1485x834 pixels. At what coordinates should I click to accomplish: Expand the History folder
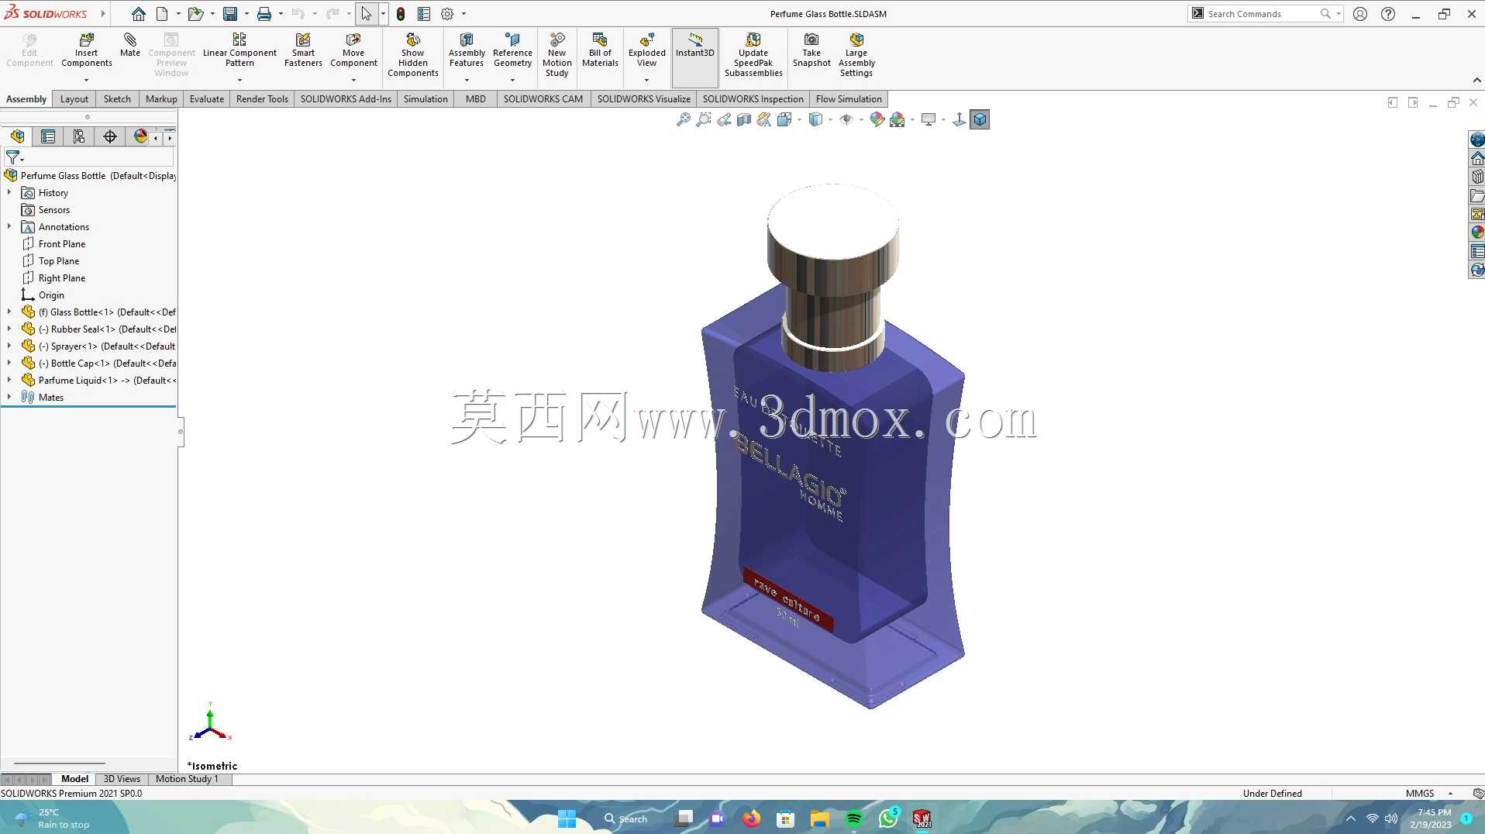pyautogui.click(x=9, y=192)
